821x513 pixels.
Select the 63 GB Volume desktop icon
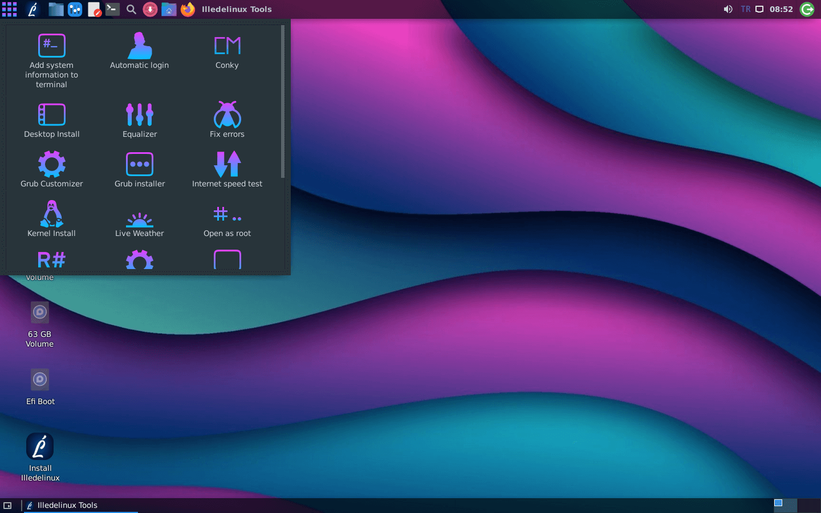click(x=40, y=325)
